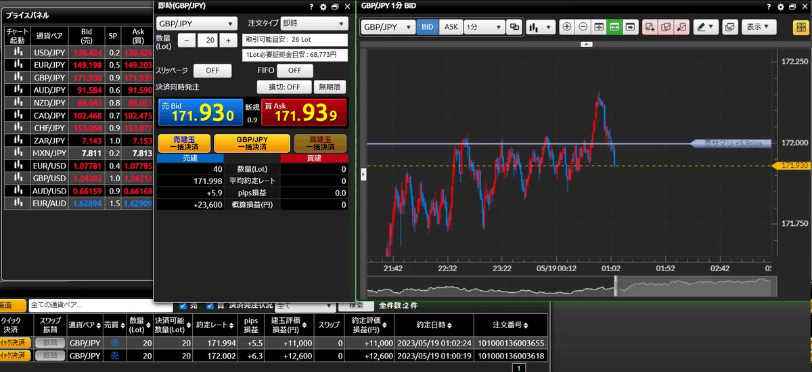
Task: Zoom out on the chart
Action: 583,28
